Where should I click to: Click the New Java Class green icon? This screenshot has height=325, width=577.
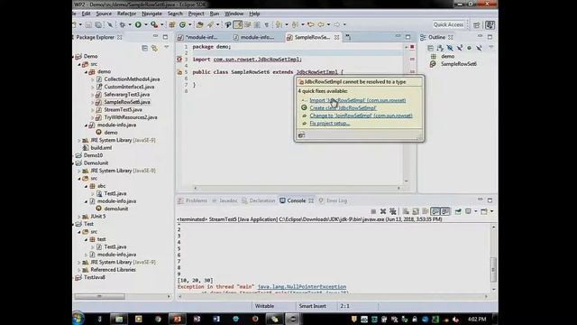pos(182,24)
